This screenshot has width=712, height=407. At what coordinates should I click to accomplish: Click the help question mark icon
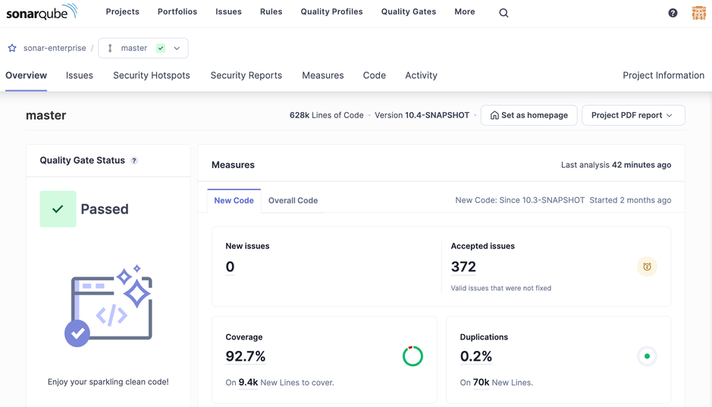click(x=673, y=13)
